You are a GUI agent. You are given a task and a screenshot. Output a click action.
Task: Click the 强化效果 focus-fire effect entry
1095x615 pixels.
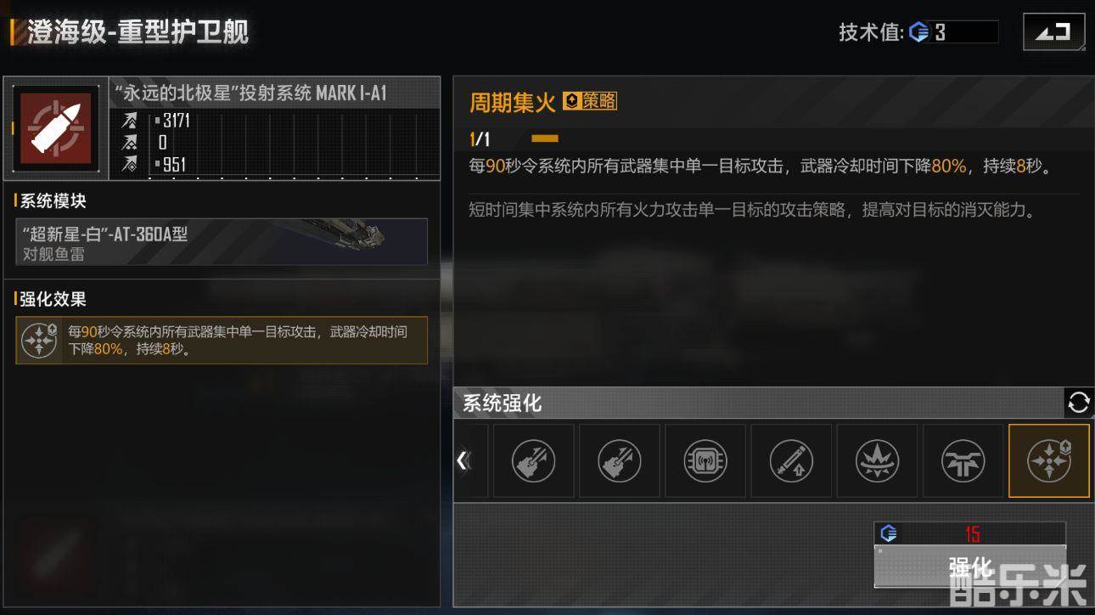pos(221,340)
